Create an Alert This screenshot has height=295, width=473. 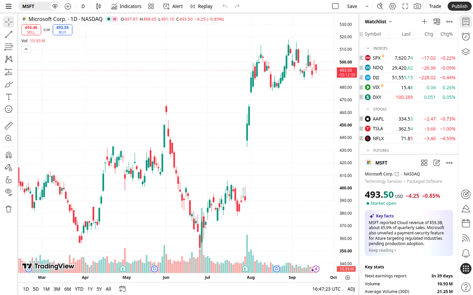click(173, 6)
